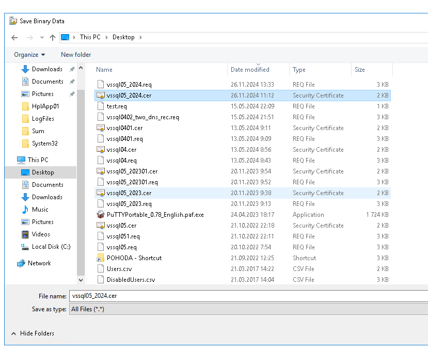428x351 pixels.
Task: Open the Organize dropdown menu
Action: pyautogui.click(x=29, y=55)
